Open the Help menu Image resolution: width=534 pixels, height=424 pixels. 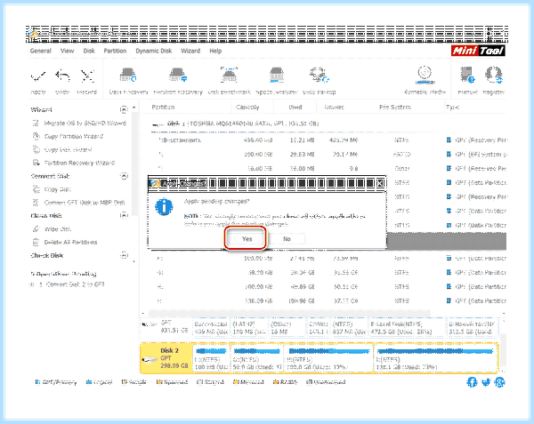(x=215, y=51)
